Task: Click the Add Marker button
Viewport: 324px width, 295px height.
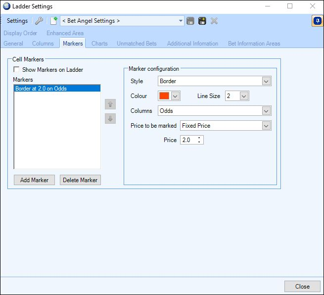Action: point(34,180)
